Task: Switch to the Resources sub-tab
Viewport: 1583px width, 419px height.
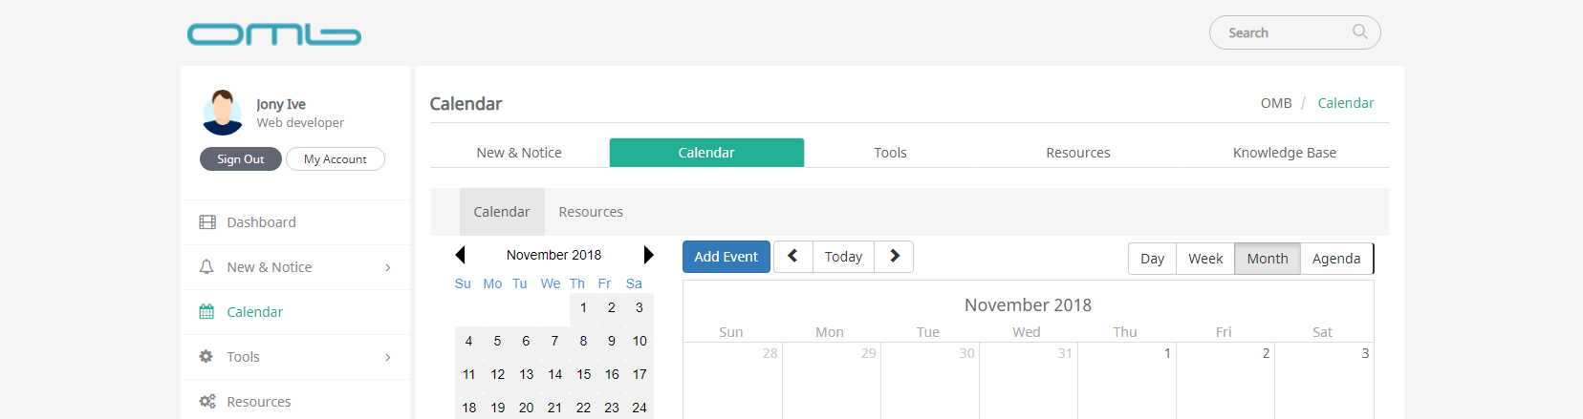Action: coord(591,212)
